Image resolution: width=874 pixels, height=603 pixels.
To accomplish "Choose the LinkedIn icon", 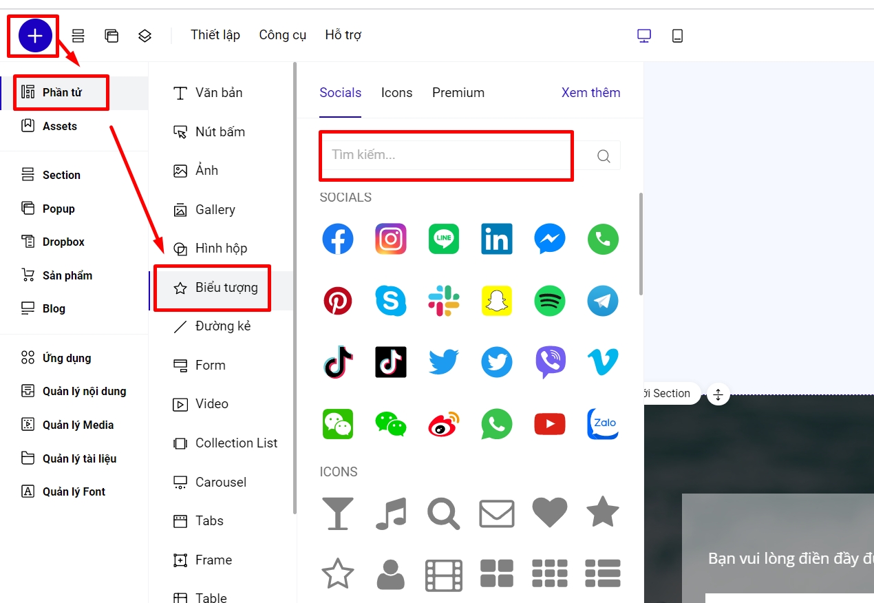I will pos(497,240).
